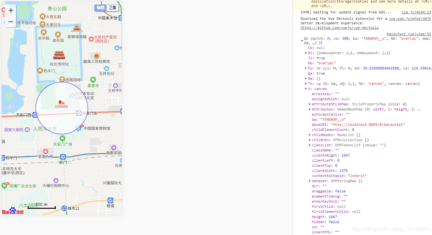Click the 英华殿 landmark icon
This screenshot has width=432, height=235.
pos(44,32)
